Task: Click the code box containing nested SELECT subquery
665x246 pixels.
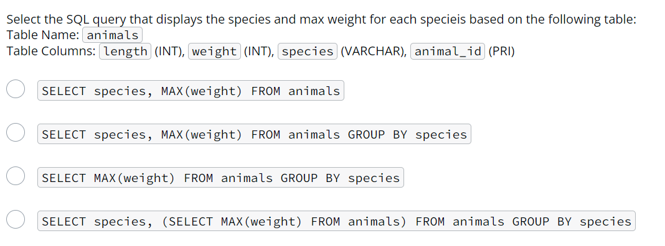Action: coord(336,221)
